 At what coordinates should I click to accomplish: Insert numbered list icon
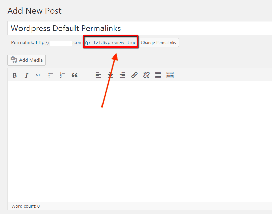coord(63,75)
